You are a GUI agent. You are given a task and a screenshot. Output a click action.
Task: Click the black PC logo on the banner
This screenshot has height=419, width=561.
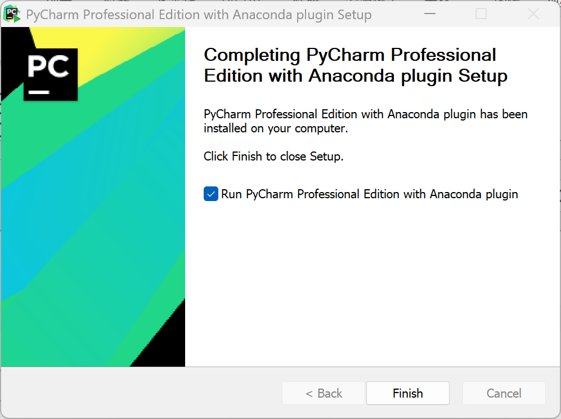[x=51, y=74]
